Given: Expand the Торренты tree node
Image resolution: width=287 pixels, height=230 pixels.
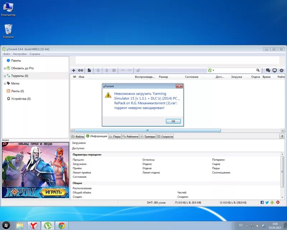Looking at the screenshot, I should click(x=5, y=76).
